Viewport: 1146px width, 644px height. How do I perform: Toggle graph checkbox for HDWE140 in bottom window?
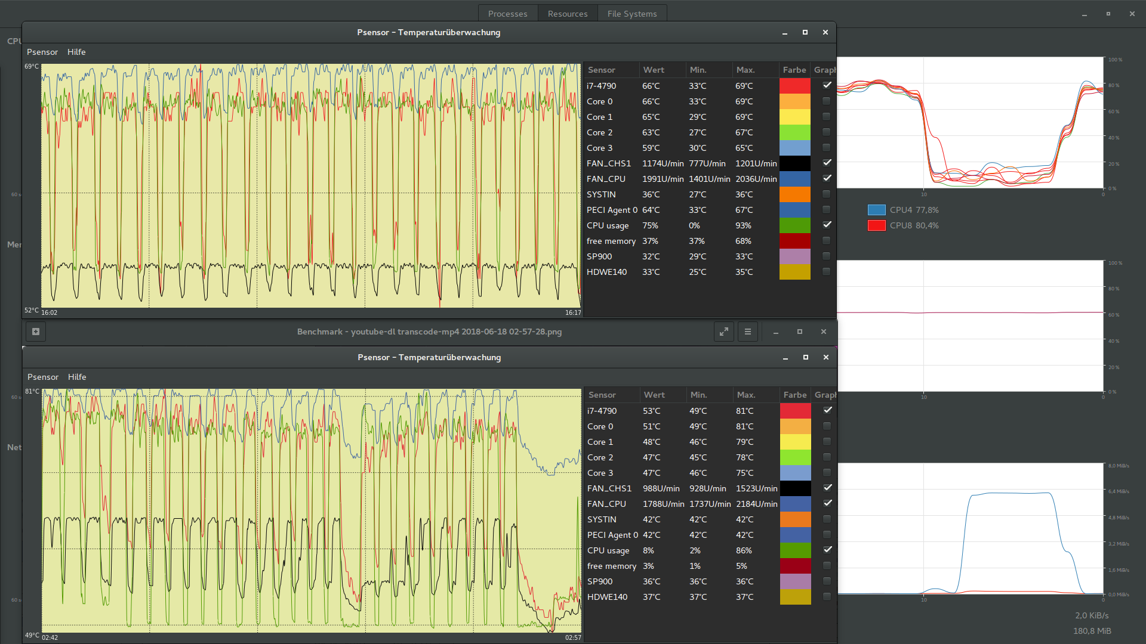tap(827, 596)
